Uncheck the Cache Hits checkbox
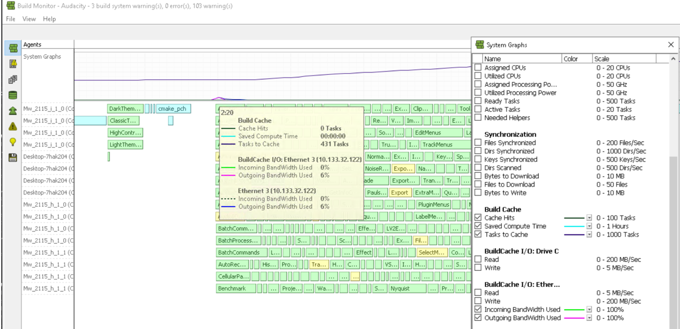The width and height of the screenshot is (680, 329). click(478, 218)
